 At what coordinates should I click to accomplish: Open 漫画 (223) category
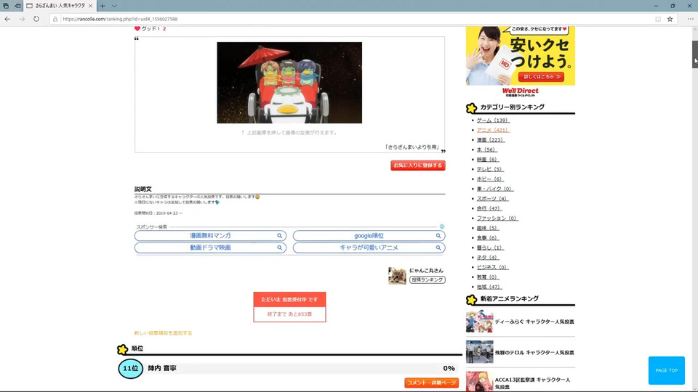coord(490,140)
